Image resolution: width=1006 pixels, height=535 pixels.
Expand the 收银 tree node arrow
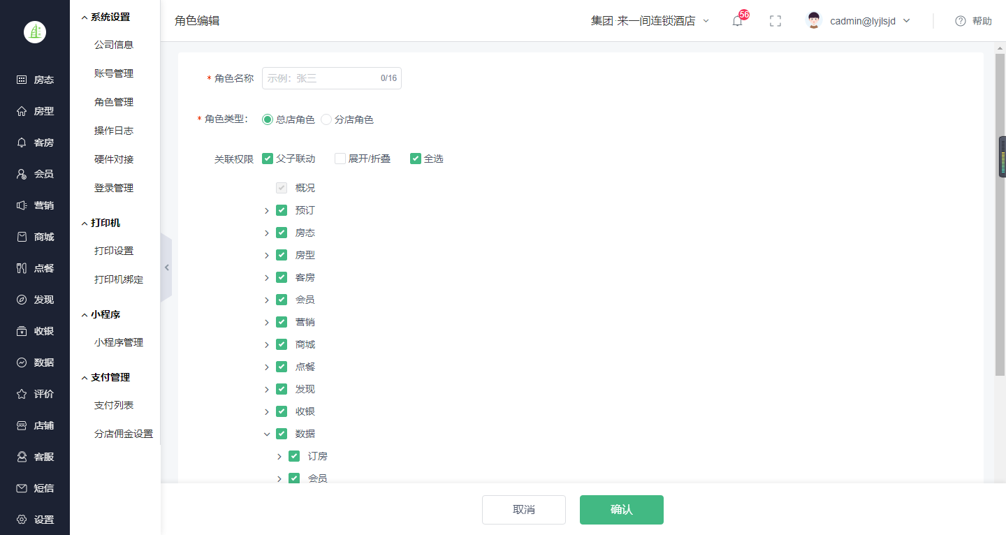point(267,411)
